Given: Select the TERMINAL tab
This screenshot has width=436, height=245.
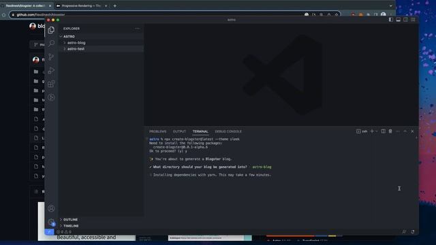Looking at the screenshot, I should point(200,131).
